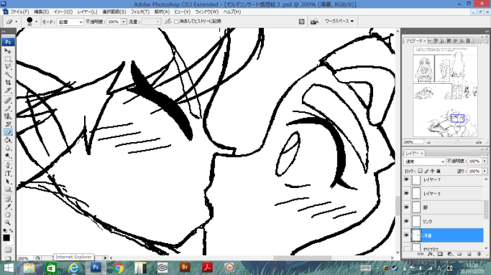Viewport: 491px width, 275px height.
Task: Click the foreground color swatch
Action: pos(6,238)
